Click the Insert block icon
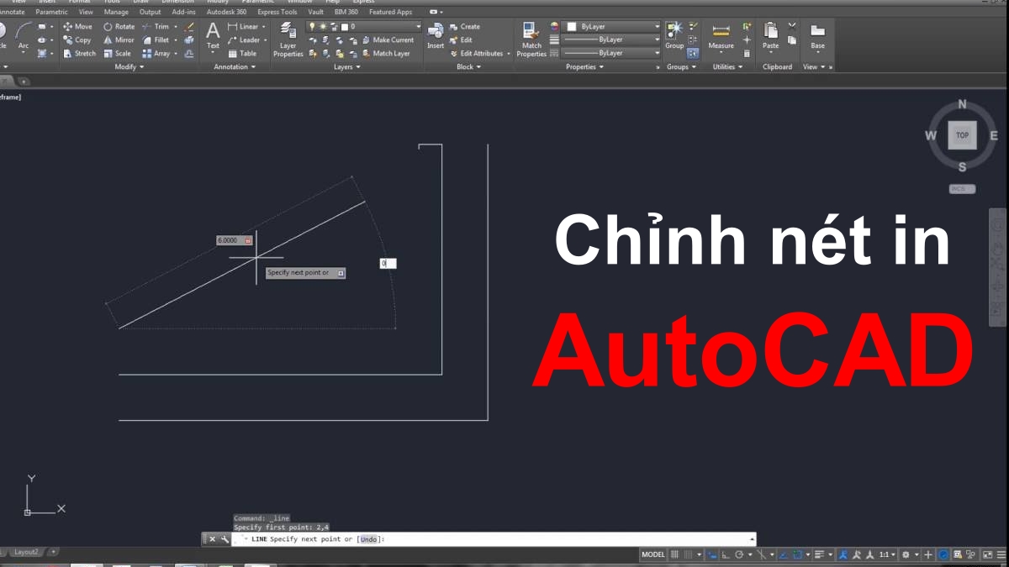Image resolution: width=1009 pixels, height=567 pixels. tap(436, 35)
